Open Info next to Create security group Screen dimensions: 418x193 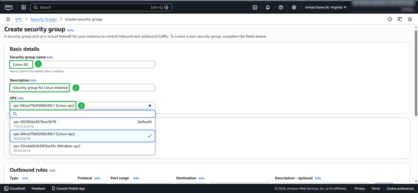70,30
